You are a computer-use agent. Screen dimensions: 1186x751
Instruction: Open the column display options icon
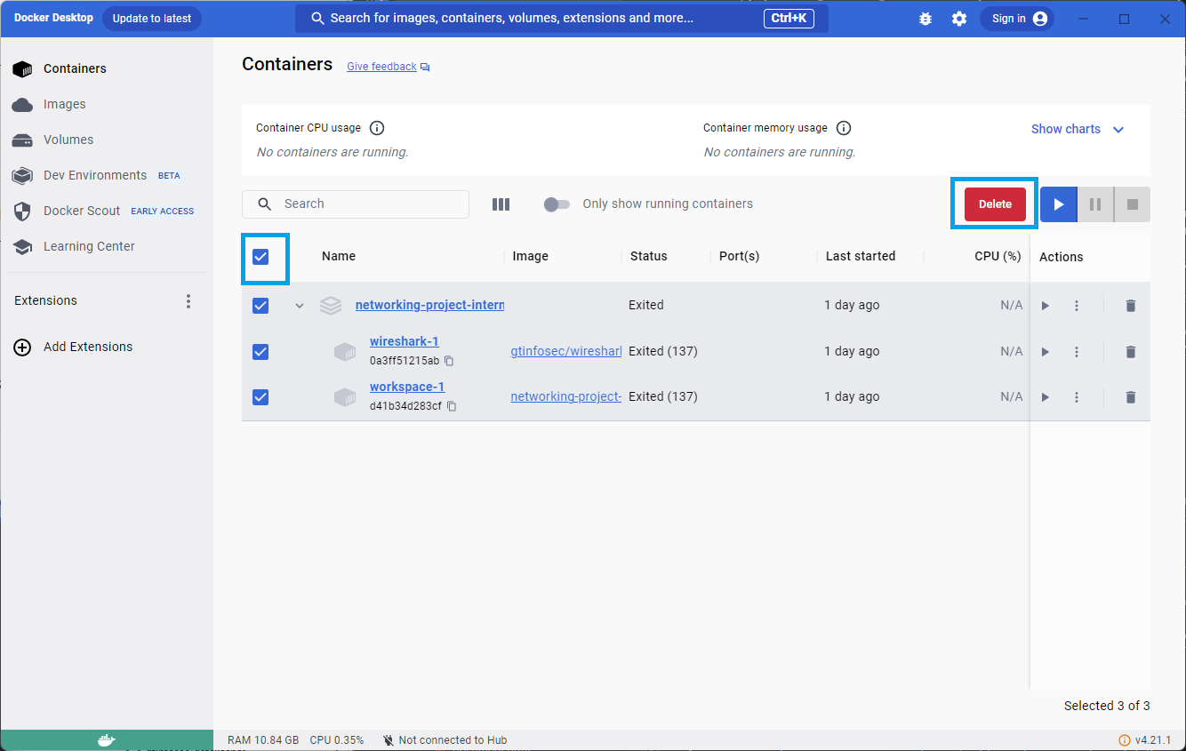point(501,204)
